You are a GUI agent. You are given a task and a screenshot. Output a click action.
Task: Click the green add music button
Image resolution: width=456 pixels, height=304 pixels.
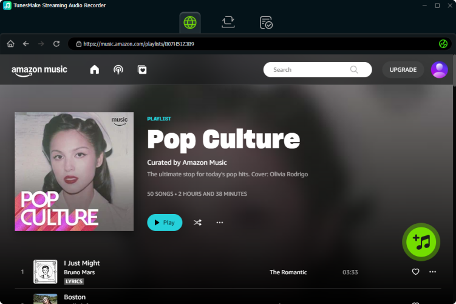tap(421, 242)
